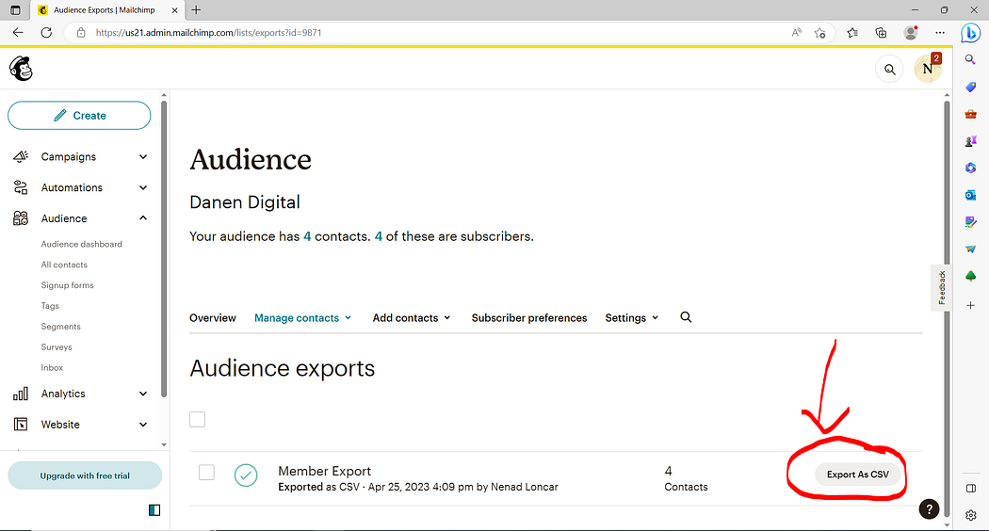Expand the Automations menu chevron
989x531 pixels.
click(x=143, y=187)
